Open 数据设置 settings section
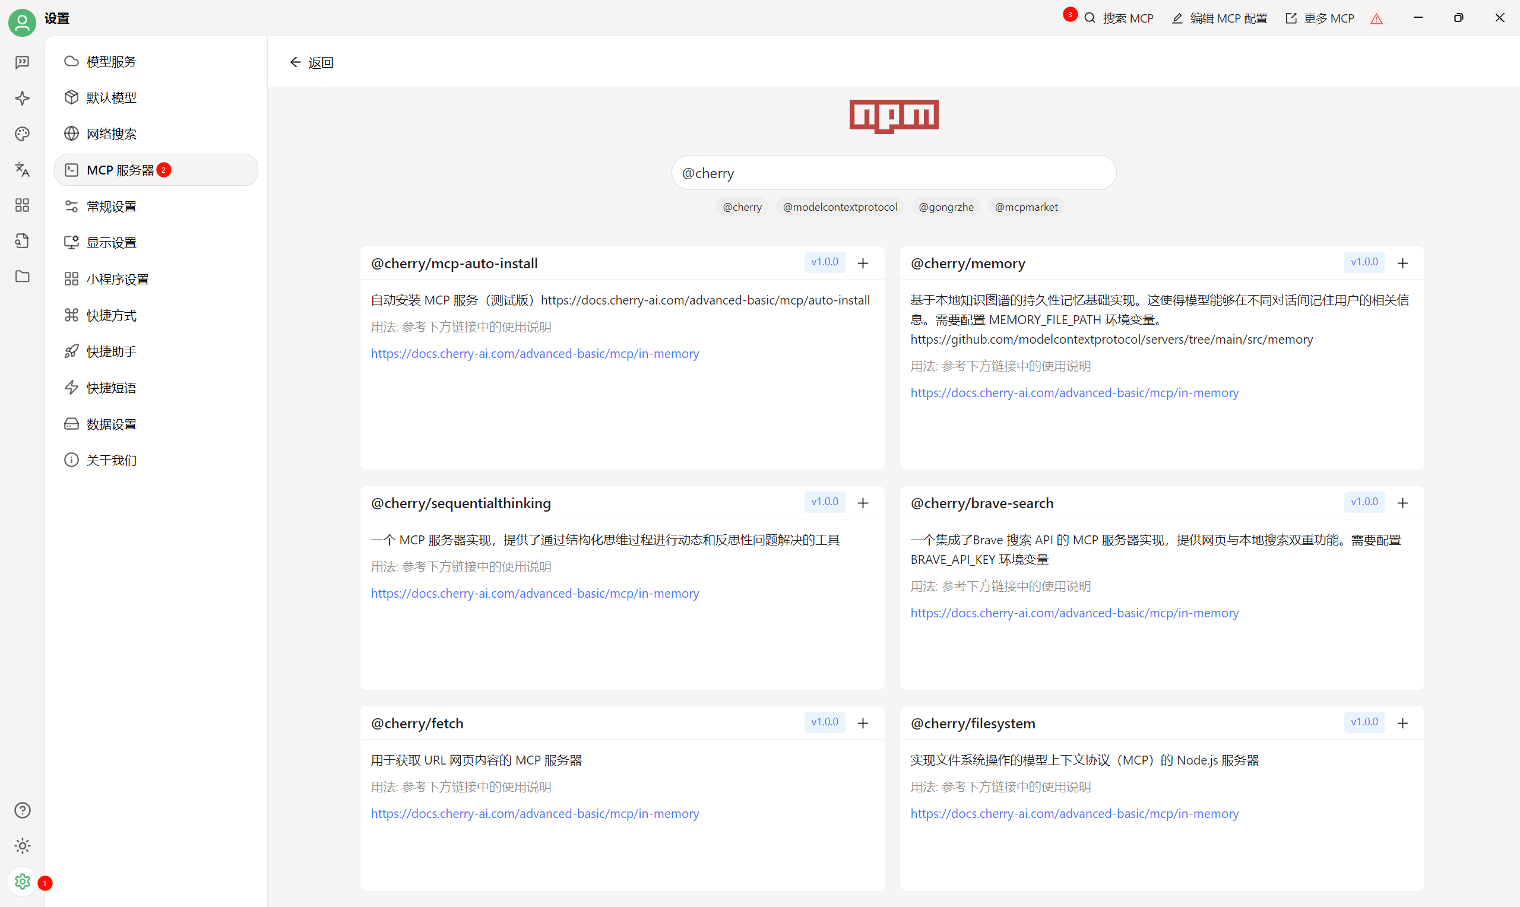 (x=111, y=424)
